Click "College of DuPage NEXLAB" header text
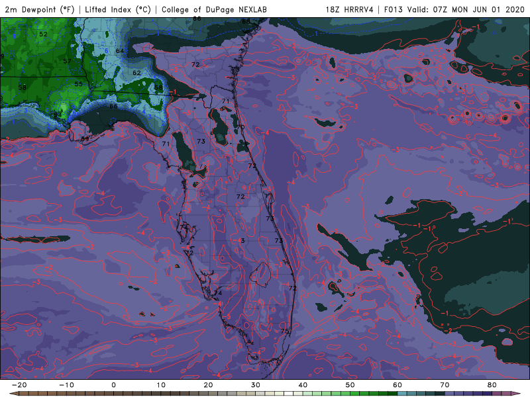 pyautogui.click(x=214, y=9)
